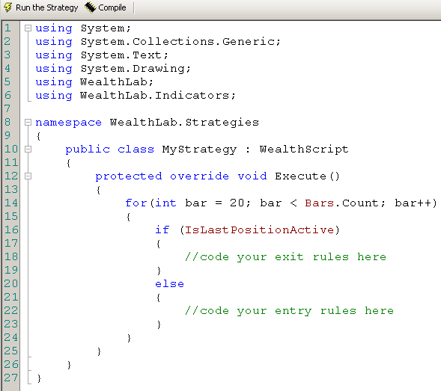441x391 pixels.
Task: Click the text 'System.Collections.Generic;'
Action: pos(180,42)
